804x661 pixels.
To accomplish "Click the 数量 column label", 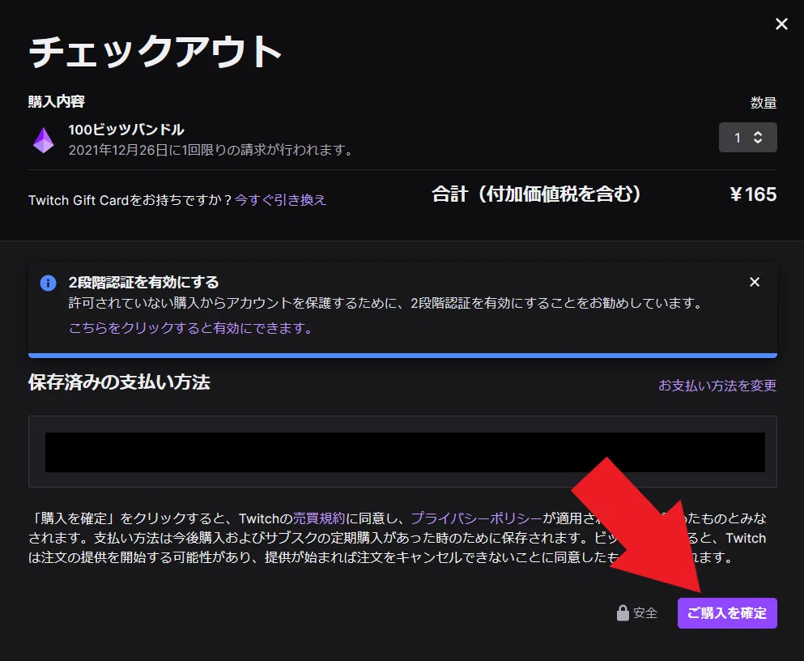I will (764, 103).
